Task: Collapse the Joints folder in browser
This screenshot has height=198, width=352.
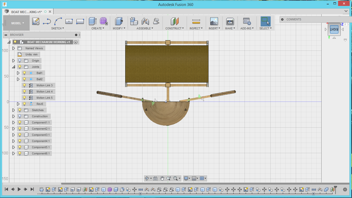Action: (14, 67)
